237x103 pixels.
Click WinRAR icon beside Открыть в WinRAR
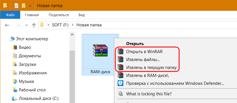pos(120,52)
